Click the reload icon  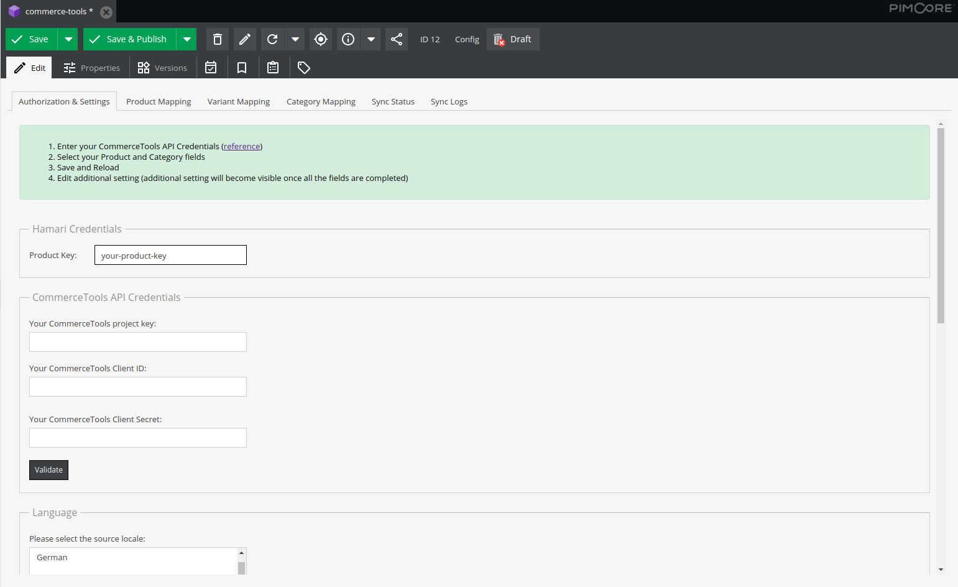point(272,39)
